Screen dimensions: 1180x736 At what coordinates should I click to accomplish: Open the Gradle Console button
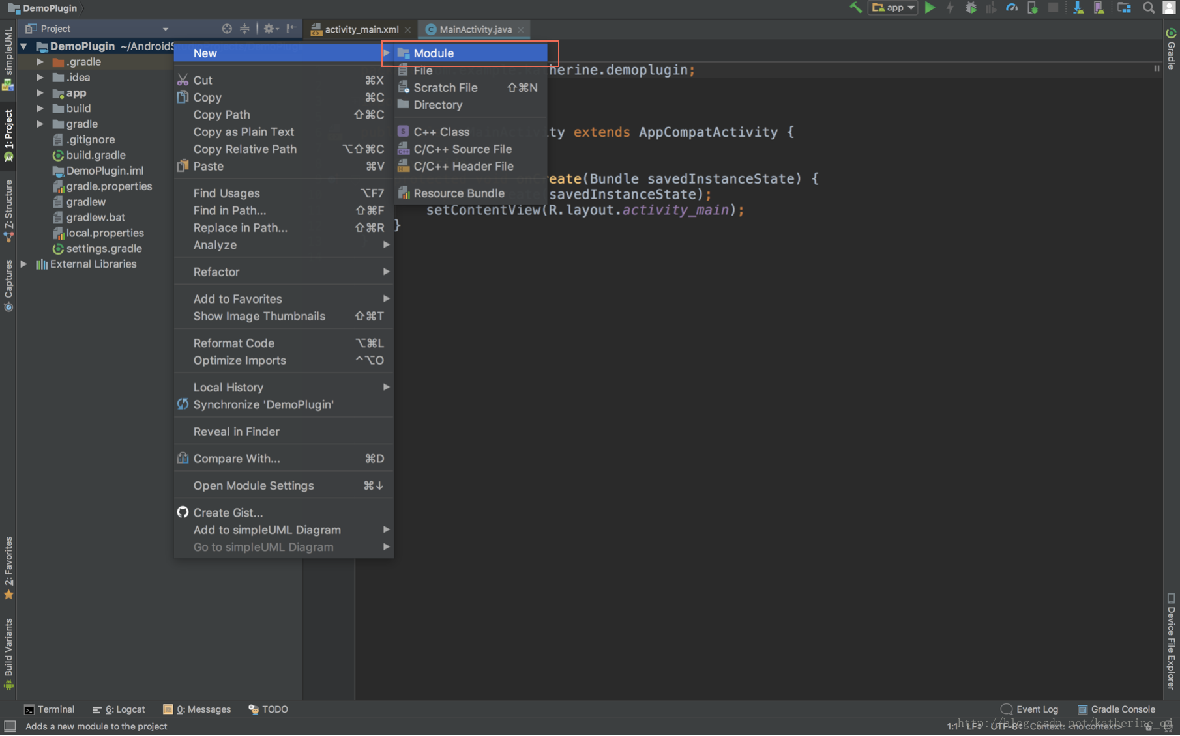pos(1116,710)
